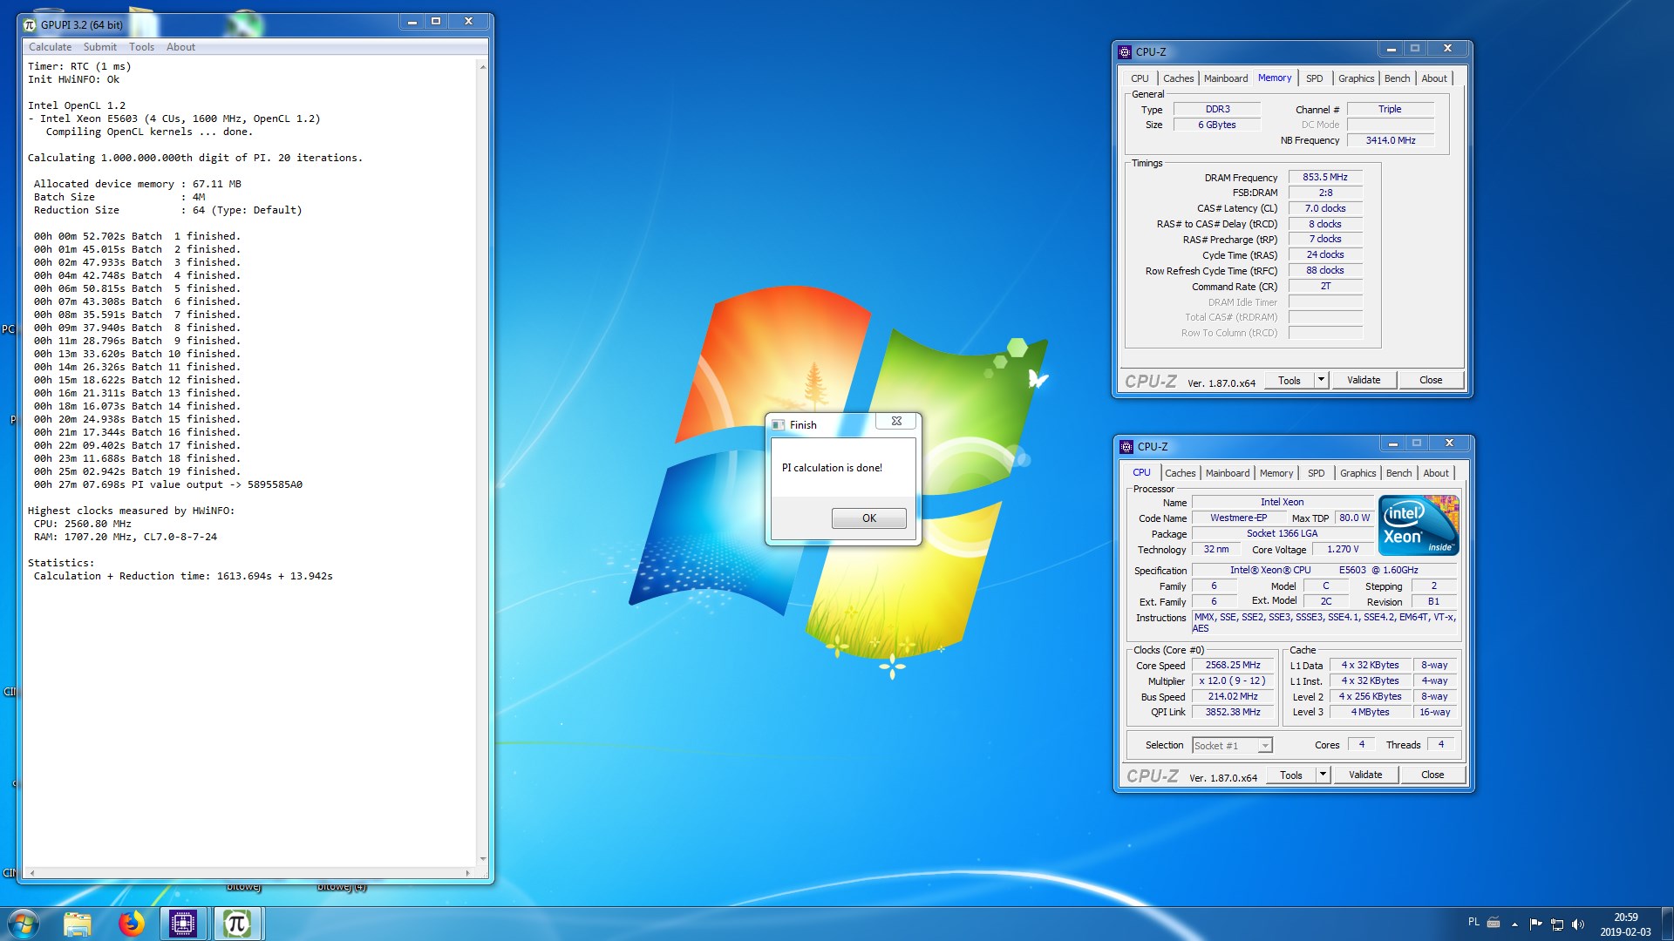Select Caches tab in lower CPU-Z window
Image resolution: width=1674 pixels, height=941 pixels.
pos(1180,473)
